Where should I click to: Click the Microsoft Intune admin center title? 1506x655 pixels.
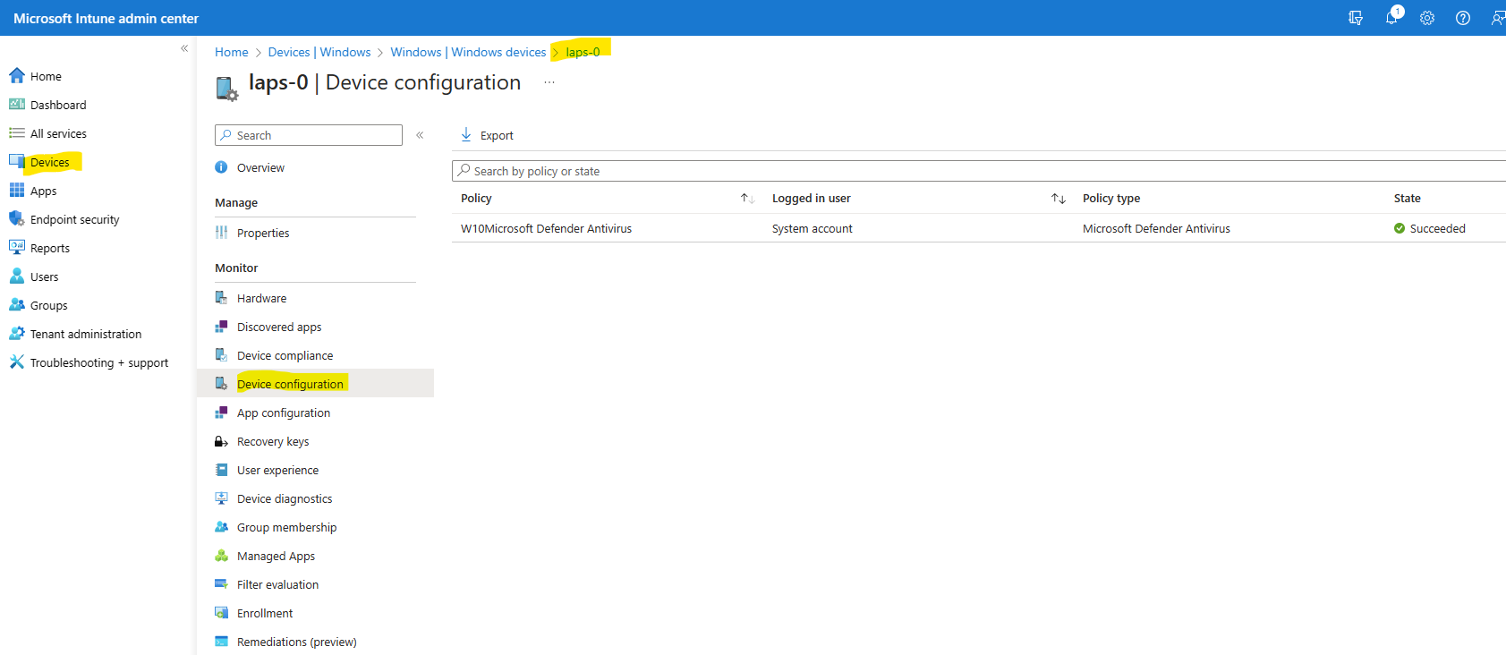pos(106,19)
